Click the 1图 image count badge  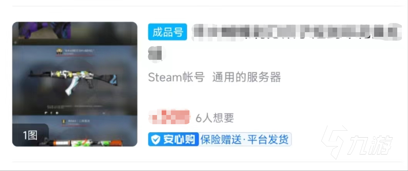coord(30,135)
